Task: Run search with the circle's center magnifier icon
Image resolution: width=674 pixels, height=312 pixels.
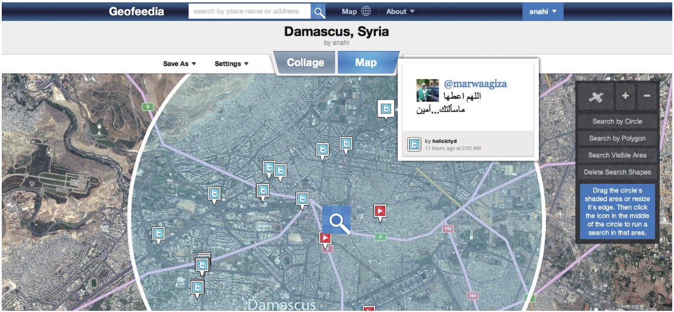Action: [336, 220]
